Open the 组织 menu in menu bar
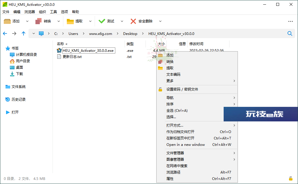 point(42,12)
